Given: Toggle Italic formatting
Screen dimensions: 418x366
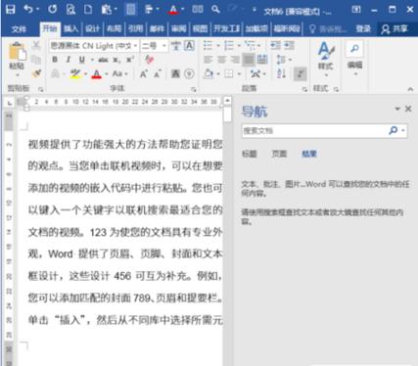Looking at the screenshot, I should coord(69,60).
